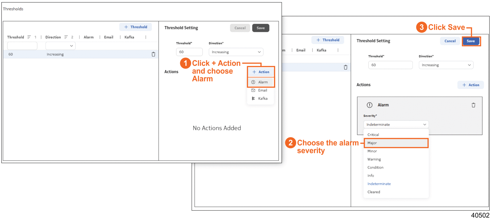Click the Threshold column sort icon
The width and height of the screenshot is (491, 221).
point(29,37)
